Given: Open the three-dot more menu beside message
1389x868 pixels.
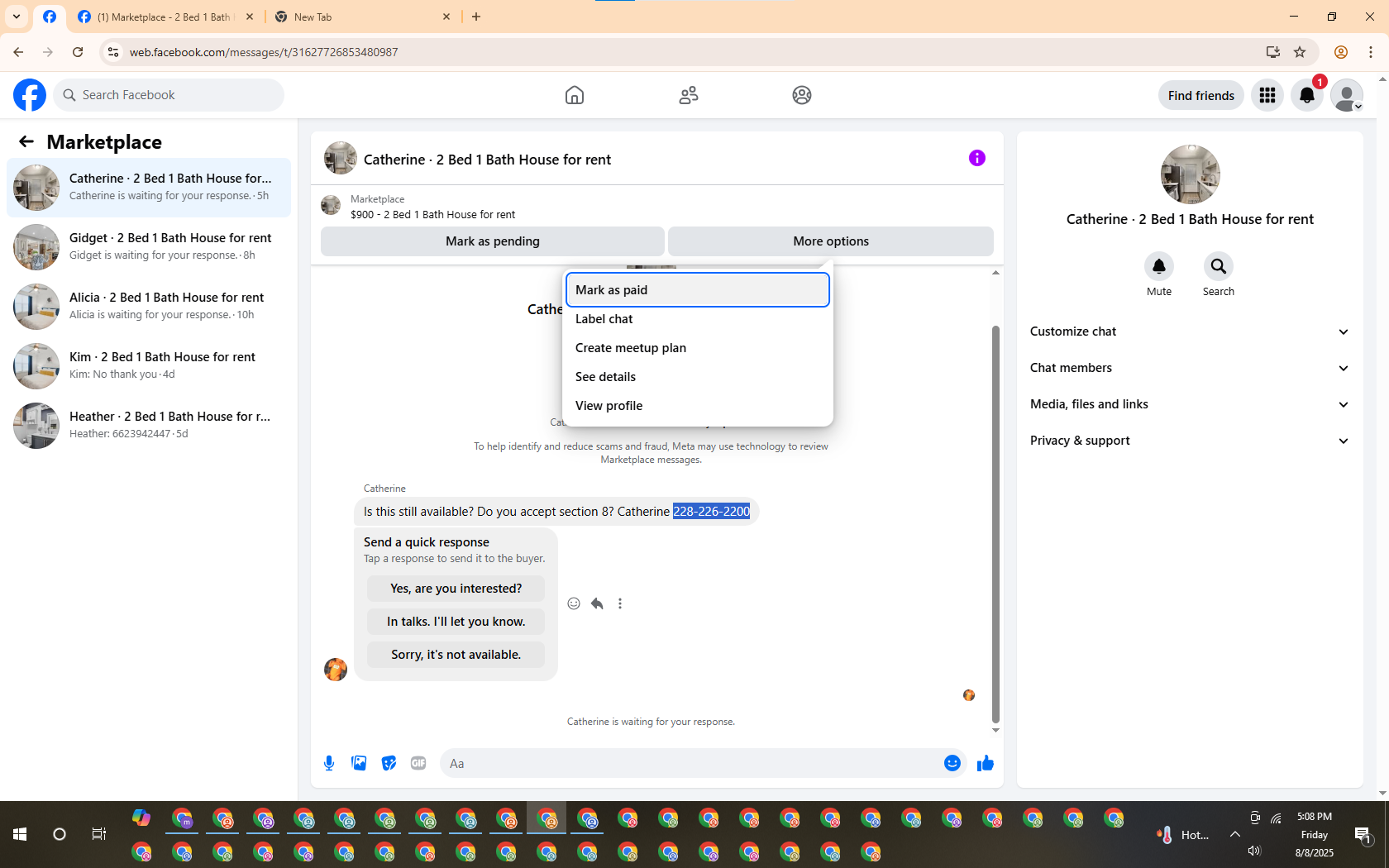Looking at the screenshot, I should click(620, 603).
